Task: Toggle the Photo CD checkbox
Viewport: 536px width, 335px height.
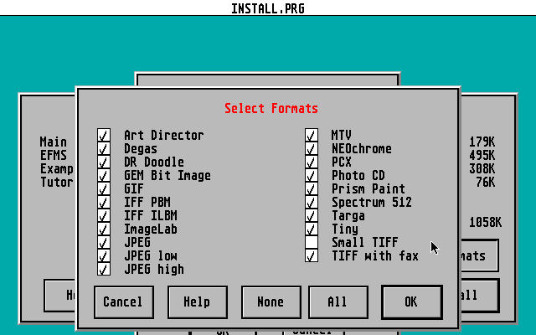Action: (x=312, y=175)
